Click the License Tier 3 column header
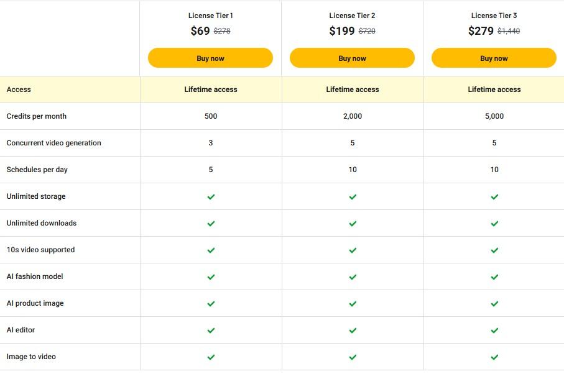 (x=494, y=15)
